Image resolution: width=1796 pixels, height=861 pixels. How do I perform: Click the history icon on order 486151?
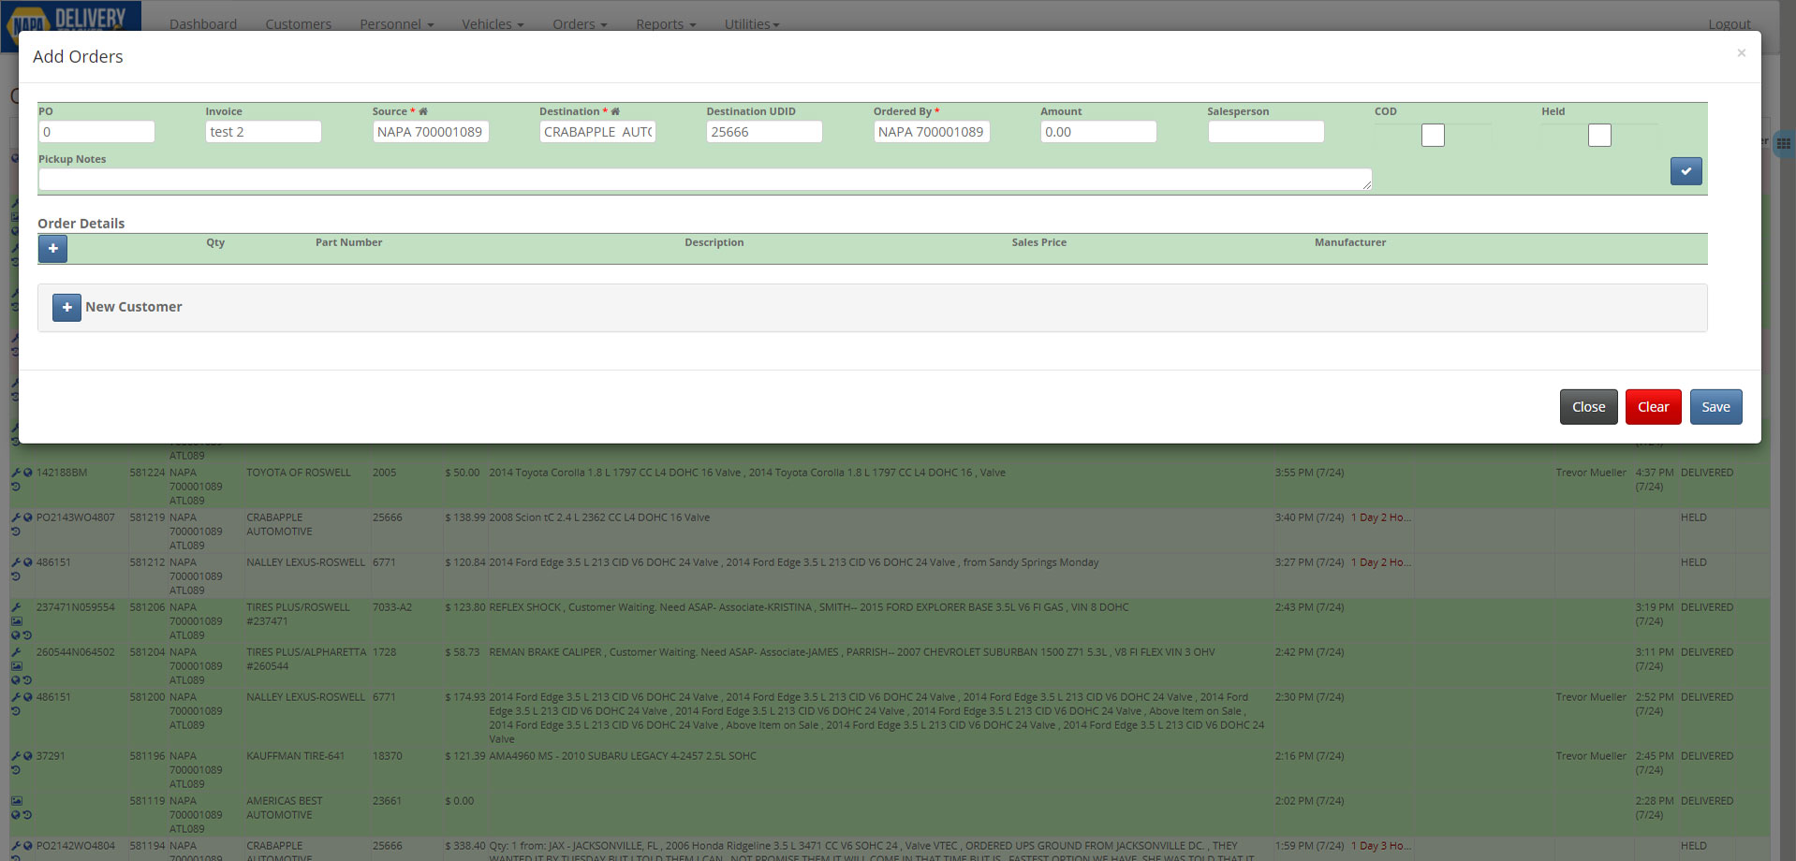pos(16,576)
